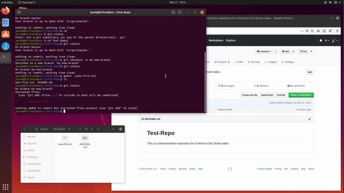Click the Pocket save icon in Firefox

coord(307,31)
